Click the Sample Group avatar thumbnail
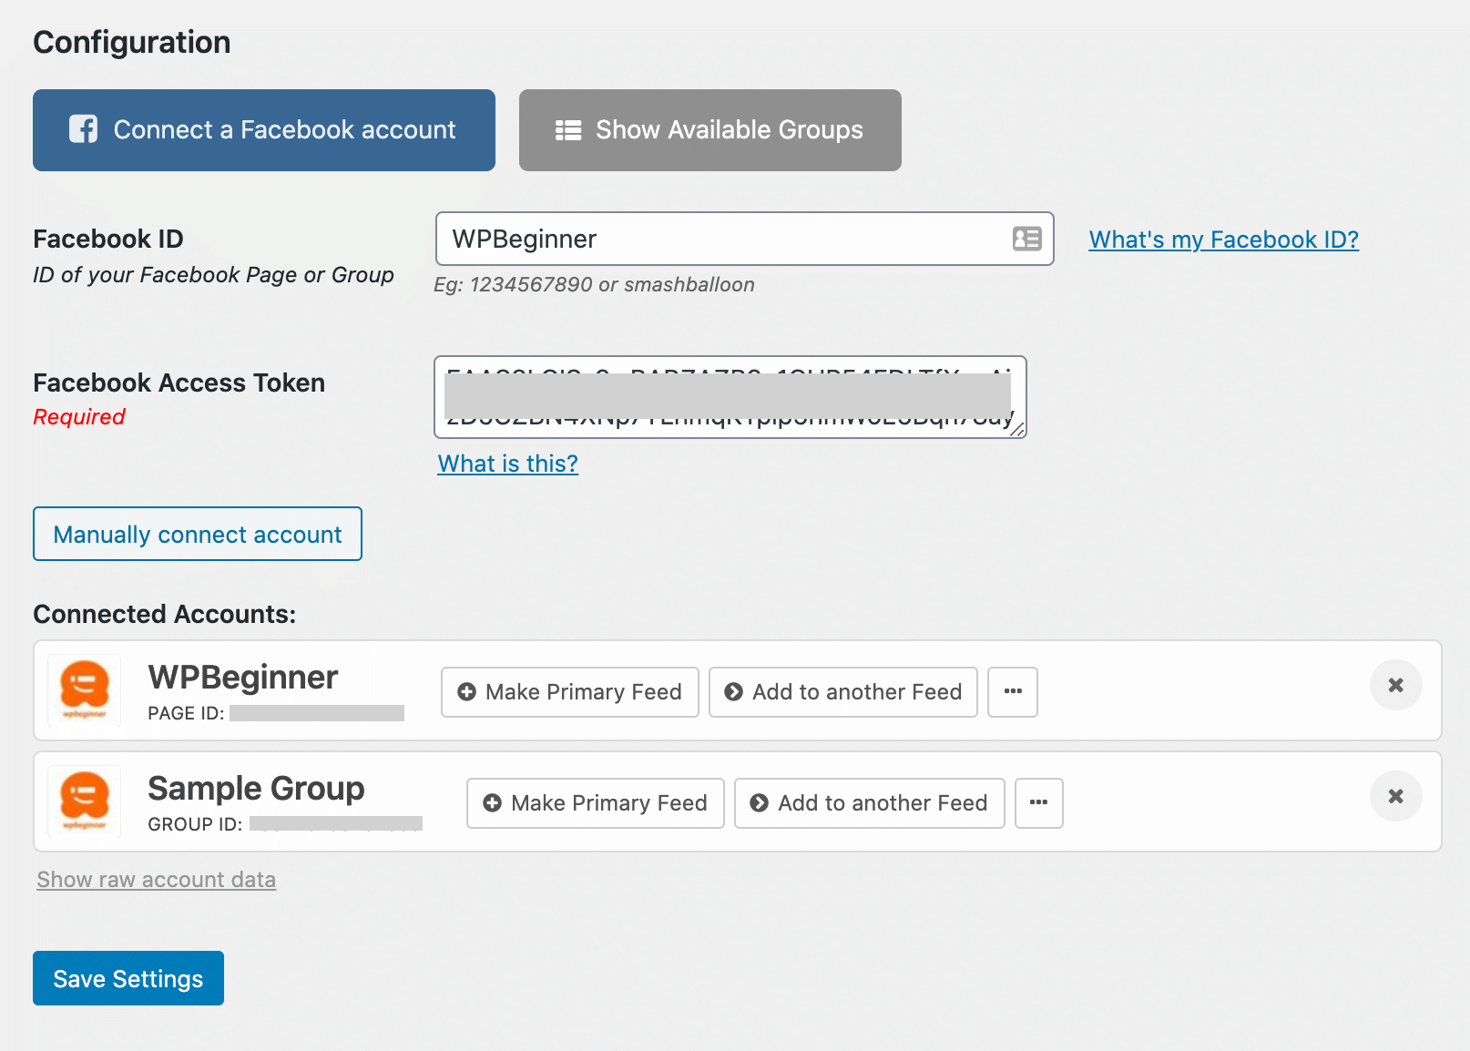The height and width of the screenshot is (1051, 1470). pyautogui.click(x=85, y=801)
